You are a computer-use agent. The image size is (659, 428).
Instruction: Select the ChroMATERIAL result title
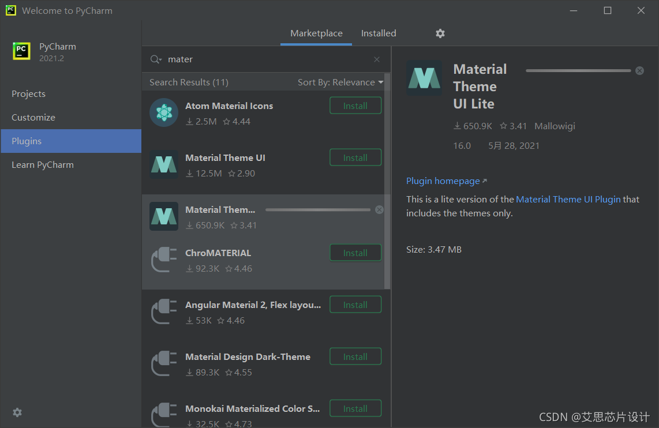pyautogui.click(x=218, y=253)
